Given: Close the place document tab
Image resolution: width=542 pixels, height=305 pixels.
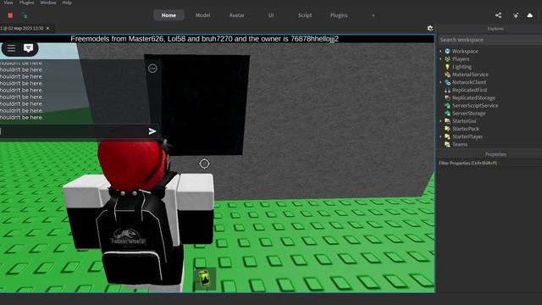Looking at the screenshot, I should 47,28.
